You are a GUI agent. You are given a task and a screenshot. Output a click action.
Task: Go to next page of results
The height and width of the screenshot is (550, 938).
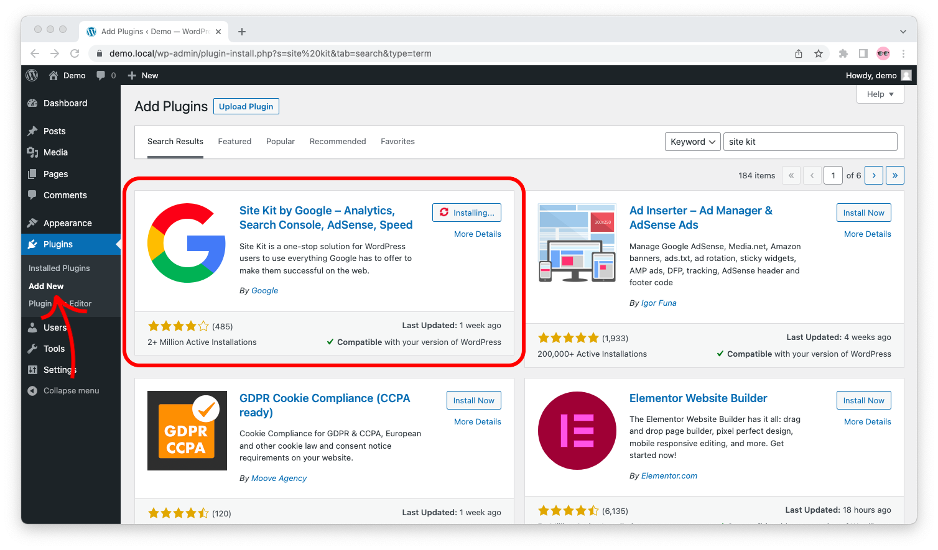874,175
